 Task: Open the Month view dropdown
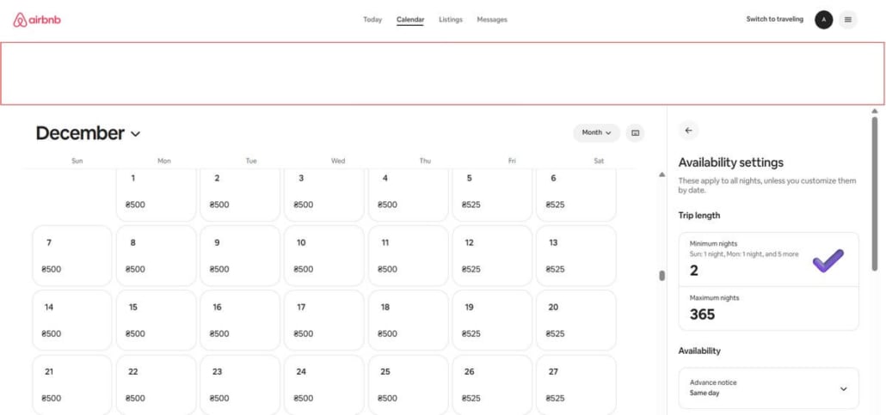[597, 132]
